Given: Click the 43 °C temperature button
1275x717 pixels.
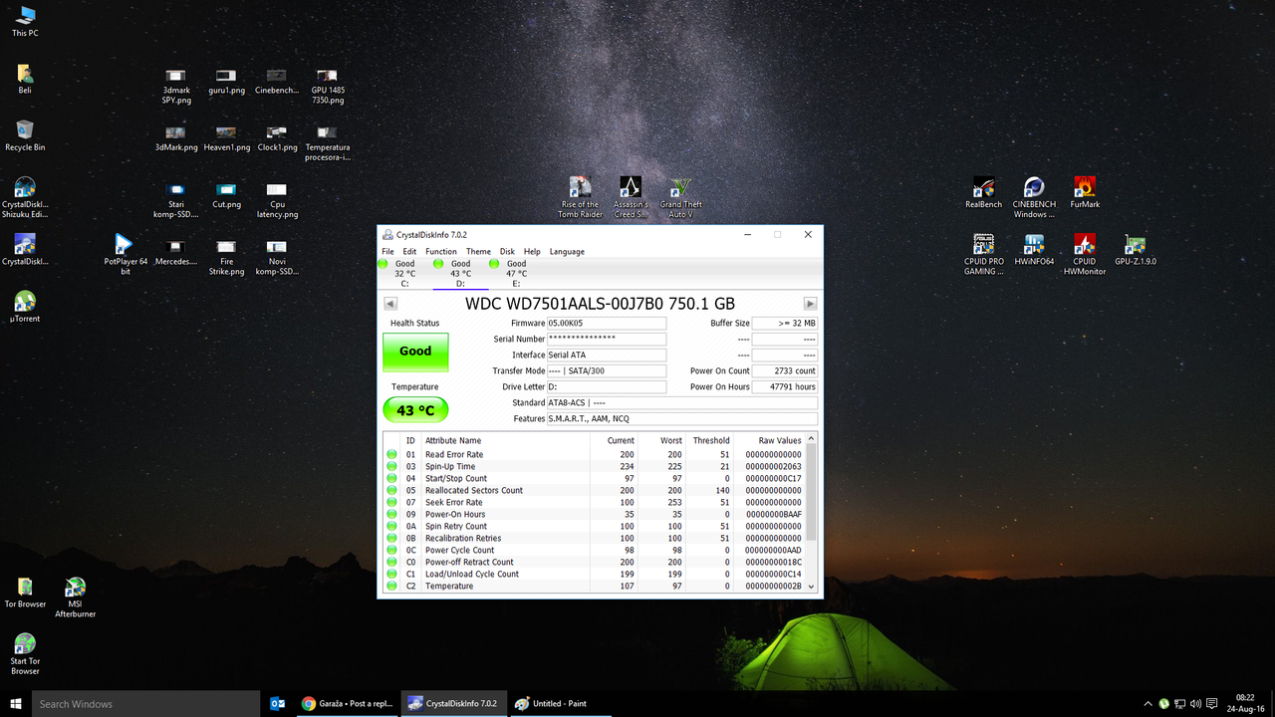Looking at the screenshot, I should click(415, 410).
